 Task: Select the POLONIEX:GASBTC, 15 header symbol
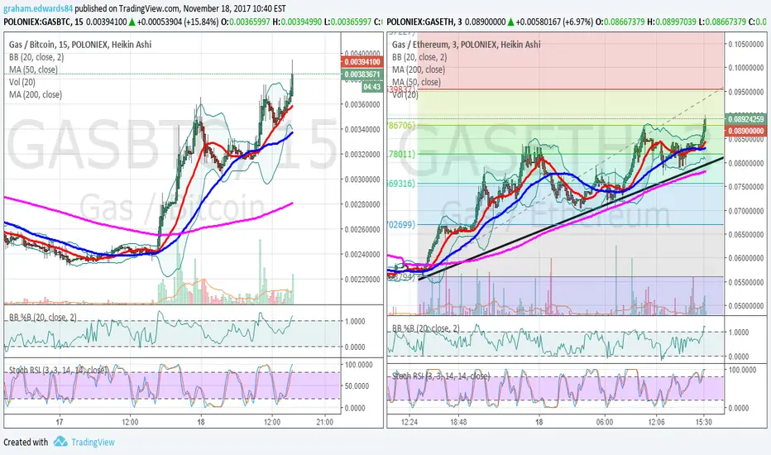pyautogui.click(x=43, y=22)
